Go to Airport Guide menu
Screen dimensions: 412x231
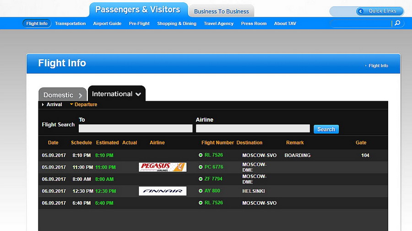[107, 23]
